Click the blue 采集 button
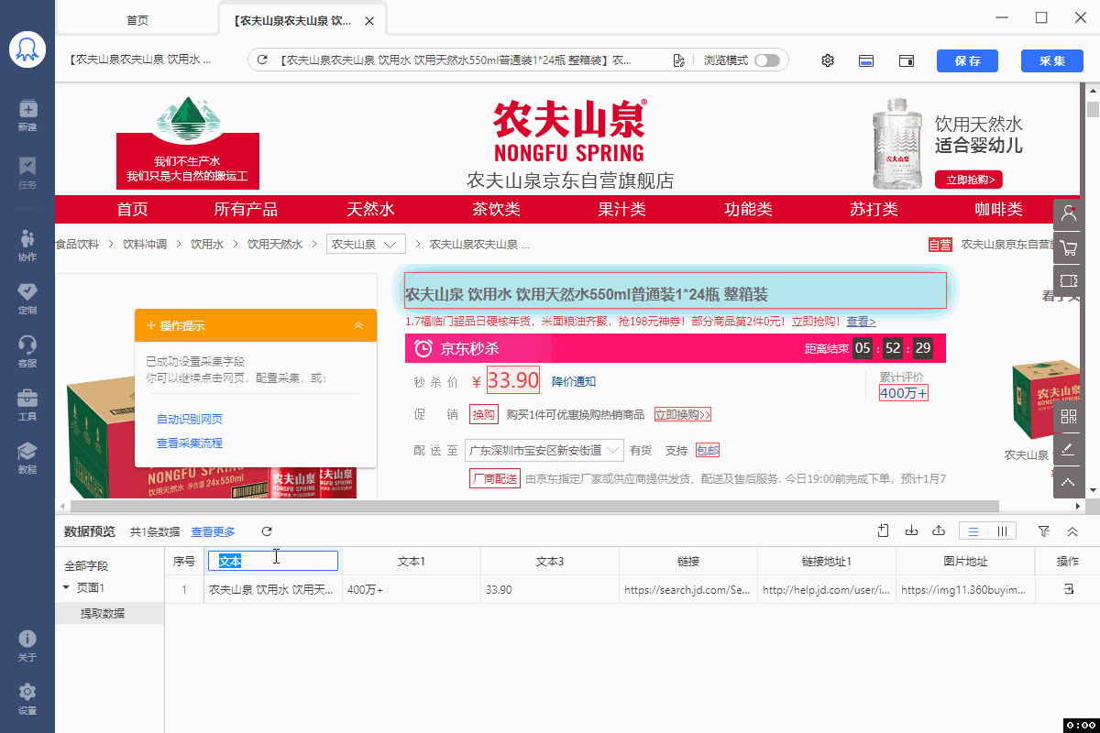The height and width of the screenshot is (733, 1100). click(1051, 60)
